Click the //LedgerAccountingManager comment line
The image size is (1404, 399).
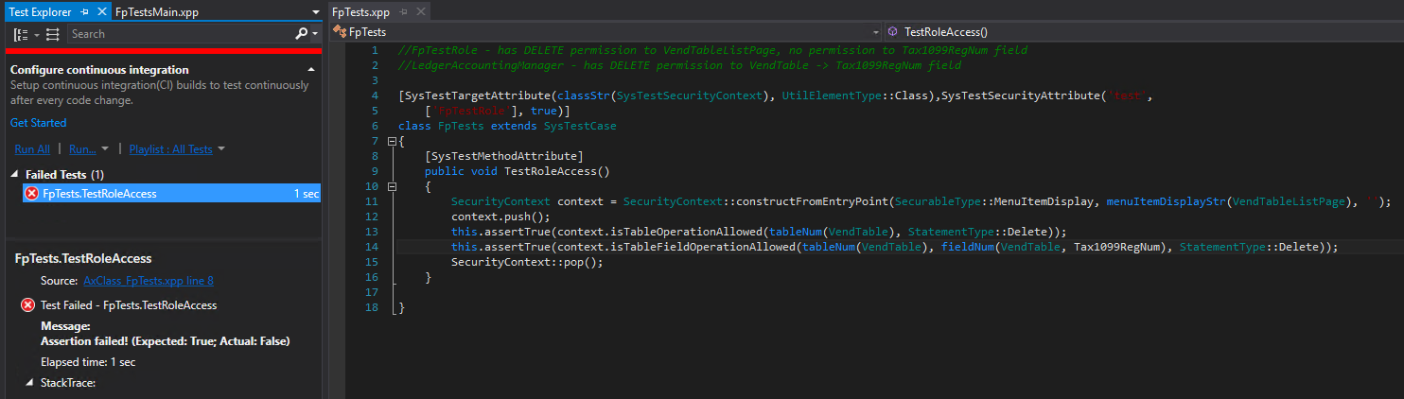[679, 65]
